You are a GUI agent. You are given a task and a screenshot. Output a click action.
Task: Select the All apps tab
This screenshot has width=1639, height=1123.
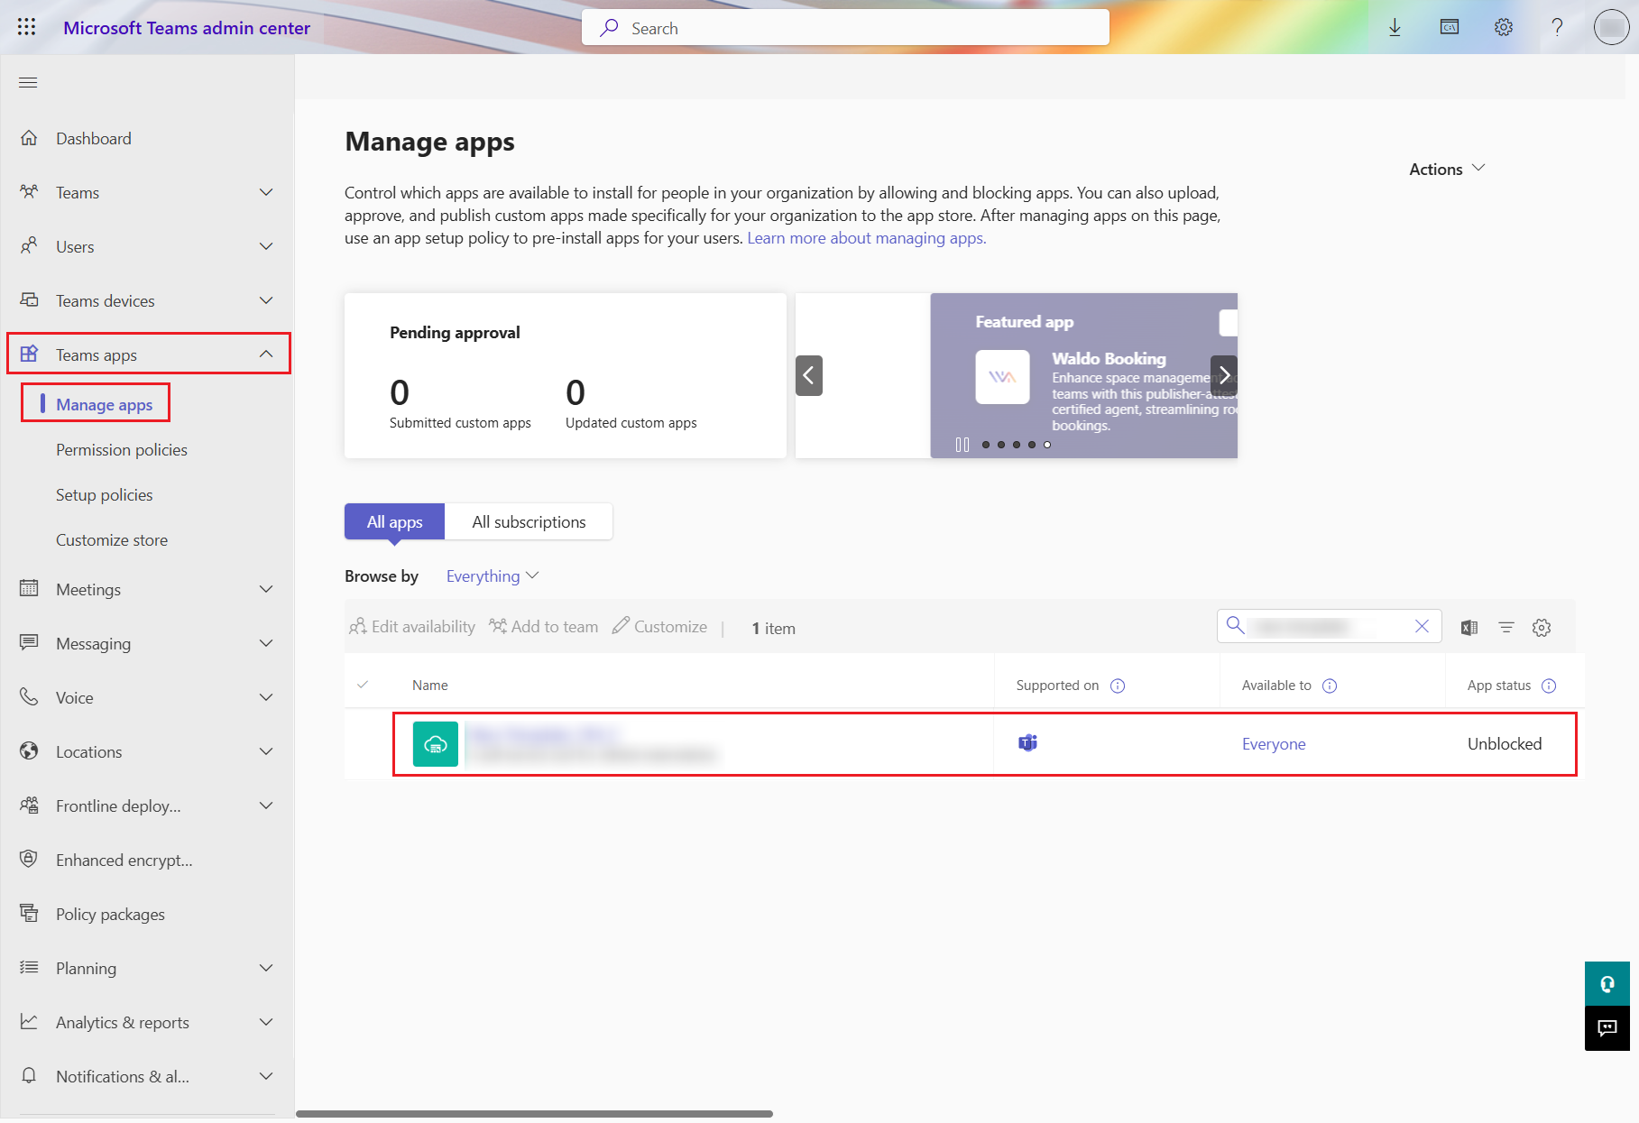tap(393, 521)
